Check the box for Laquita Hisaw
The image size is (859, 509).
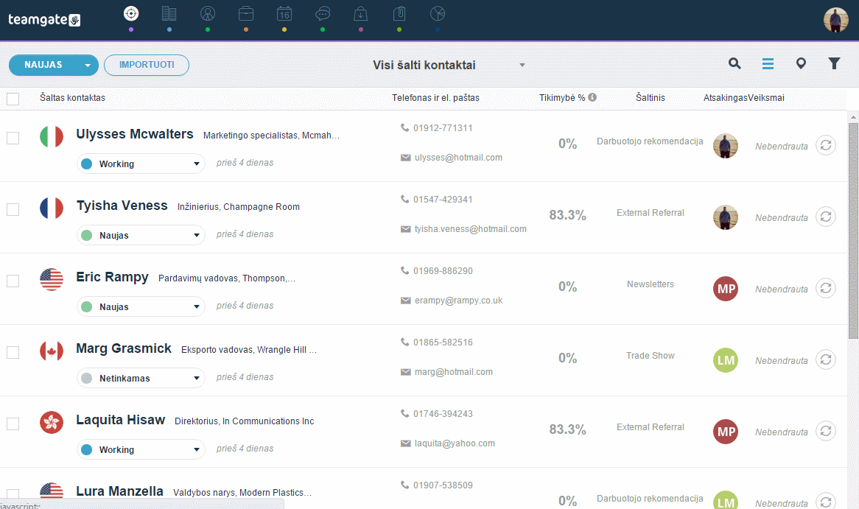click(x=13, y=424)
